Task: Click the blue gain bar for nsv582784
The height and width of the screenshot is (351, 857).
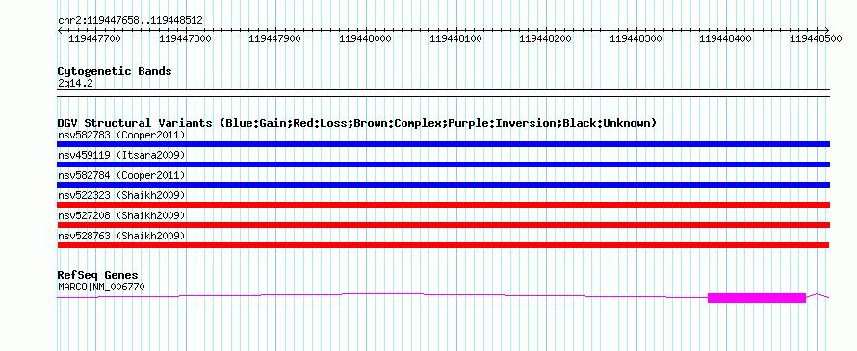Action: point(443,185)
